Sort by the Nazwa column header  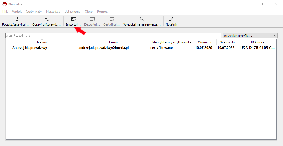[x=42, y=42]
